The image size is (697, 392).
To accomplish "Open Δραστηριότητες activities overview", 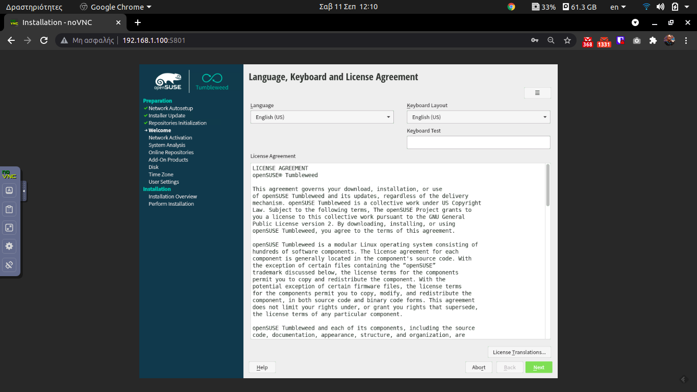I will tap(34, 7).
